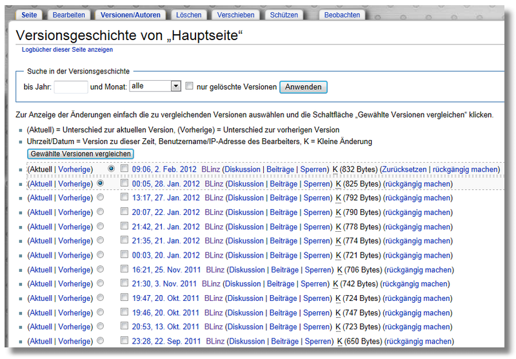Open the Löschen tab
Image resolution: width=516 pixels, height=359 pixels.
point(188,15)
